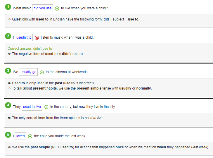
Task: Click the green number 3 question badge
Action: tap(8, 71)
